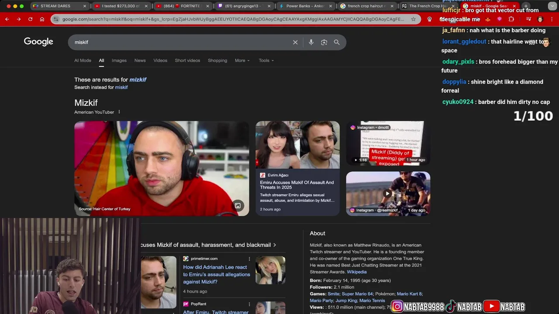The height and width of the screenshot is (314, 559).
Task: Open After Emiru, Twitch streamer article
Action: click(216, 312)
